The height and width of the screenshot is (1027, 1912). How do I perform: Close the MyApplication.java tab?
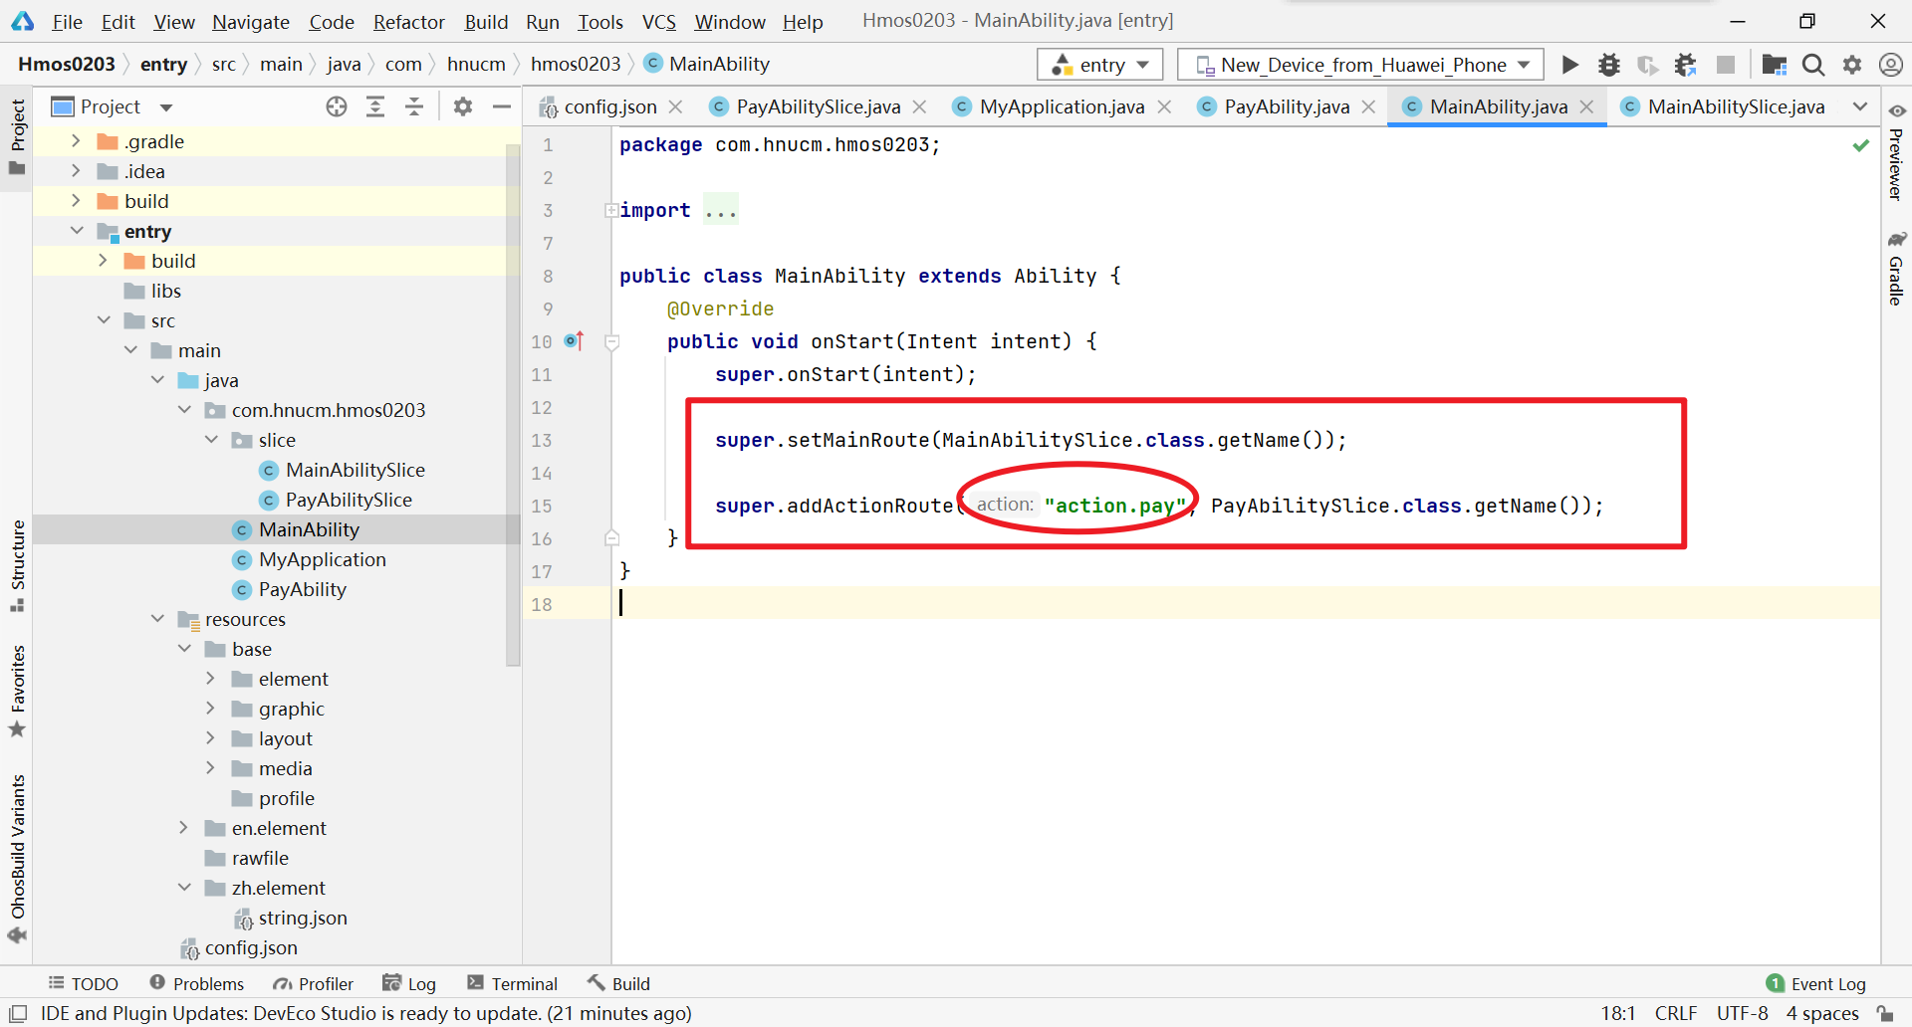point(1164,106)
